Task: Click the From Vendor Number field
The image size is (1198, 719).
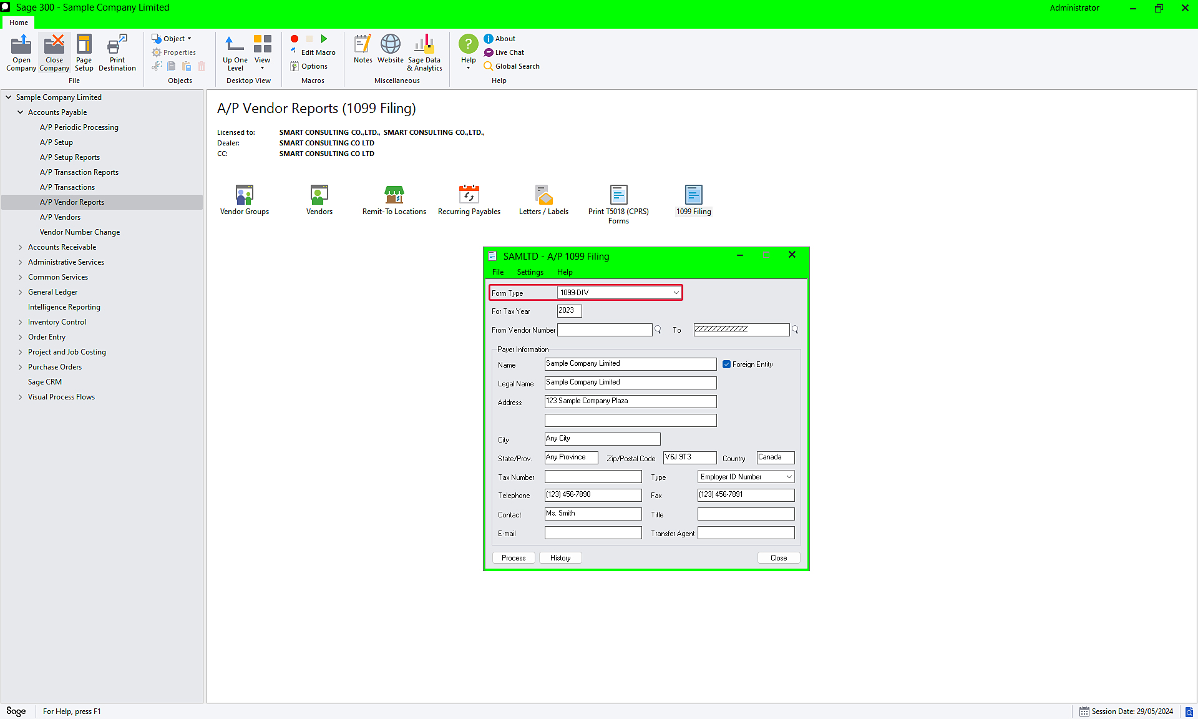Action: tap(605, 330)
